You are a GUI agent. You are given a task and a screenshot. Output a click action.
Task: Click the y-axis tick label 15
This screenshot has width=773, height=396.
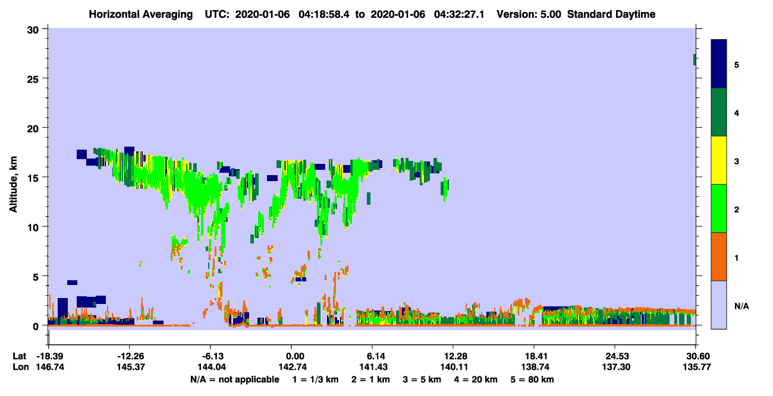(34, 177)
